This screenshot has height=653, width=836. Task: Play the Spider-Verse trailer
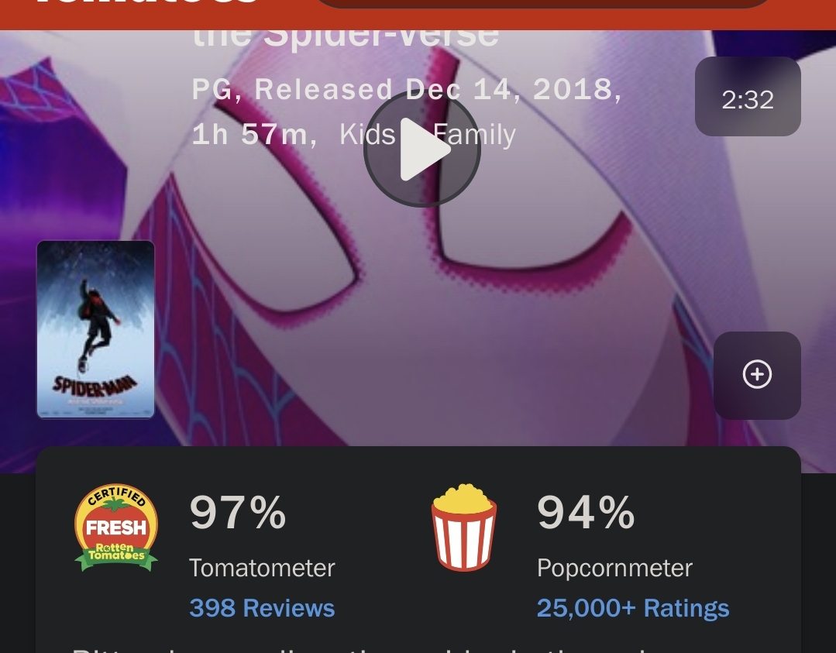(421, 150)
